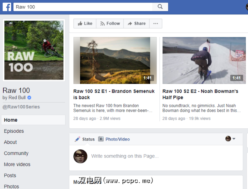Open the Photos section
Image resolution: width=248 pixels, height=189 pixels.
click(11, 186)
